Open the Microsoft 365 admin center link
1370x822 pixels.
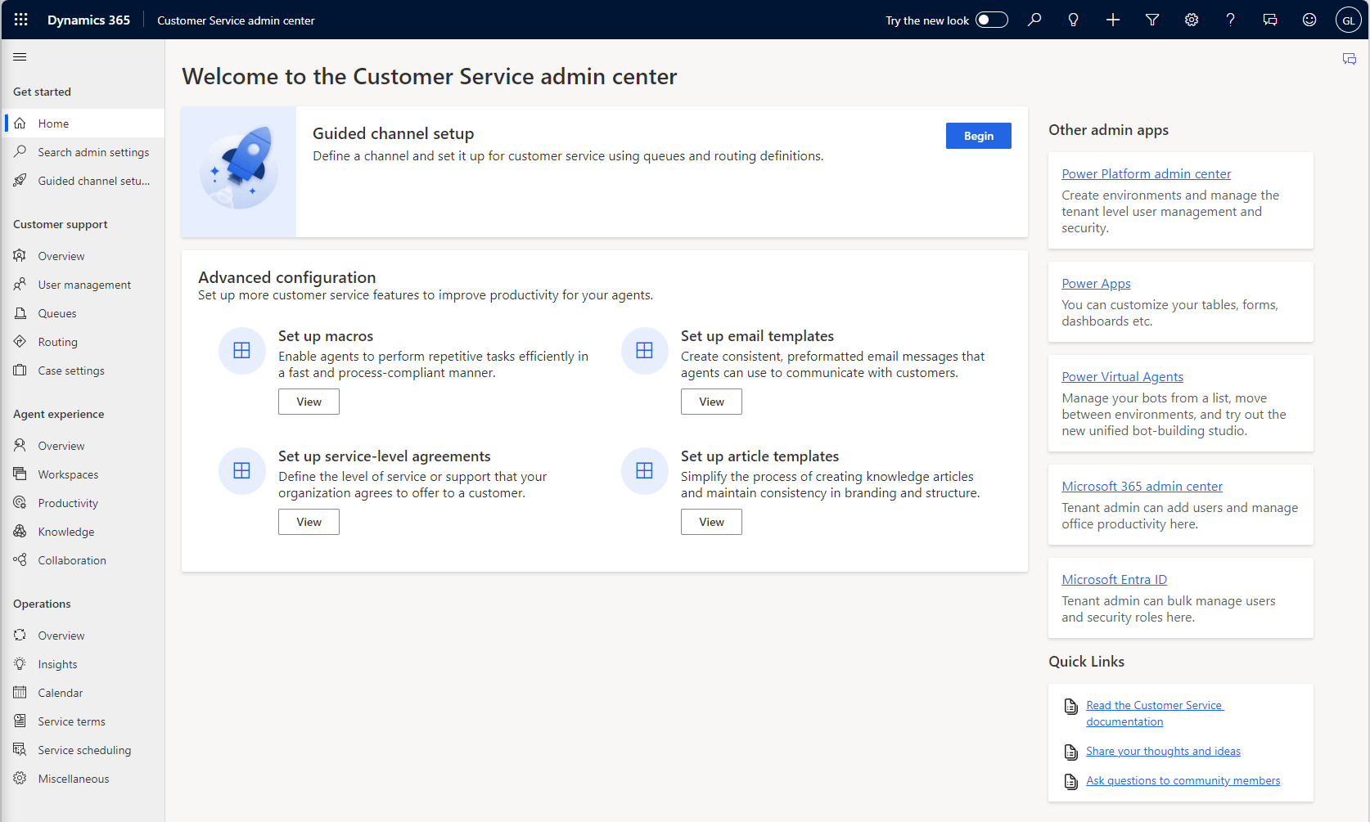pos(1142,486)
